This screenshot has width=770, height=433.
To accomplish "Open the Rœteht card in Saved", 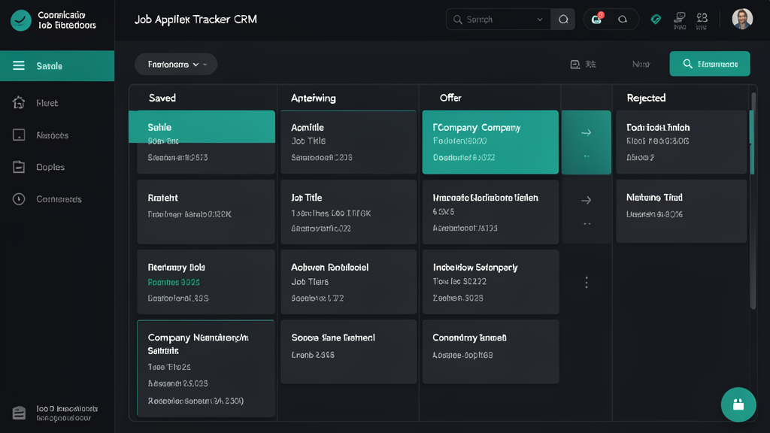I will (206, 211).
